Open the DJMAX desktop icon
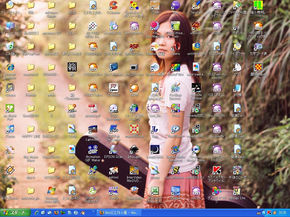 pos(113,88)
